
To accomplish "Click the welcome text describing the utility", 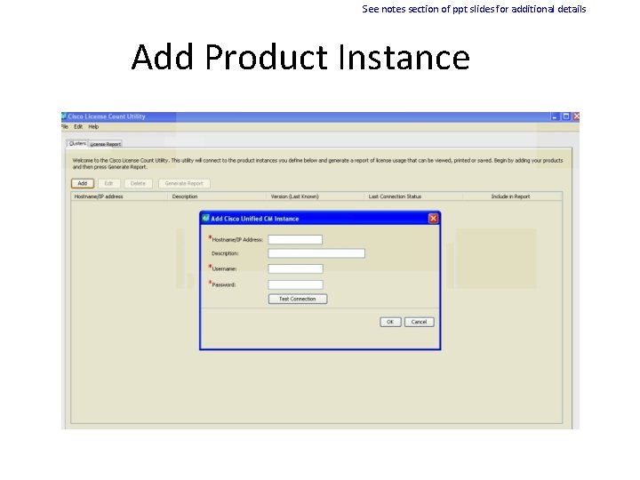I will click(317, 164).
